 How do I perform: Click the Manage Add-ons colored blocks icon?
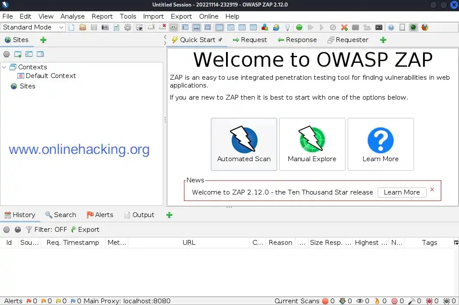[265, 27]
